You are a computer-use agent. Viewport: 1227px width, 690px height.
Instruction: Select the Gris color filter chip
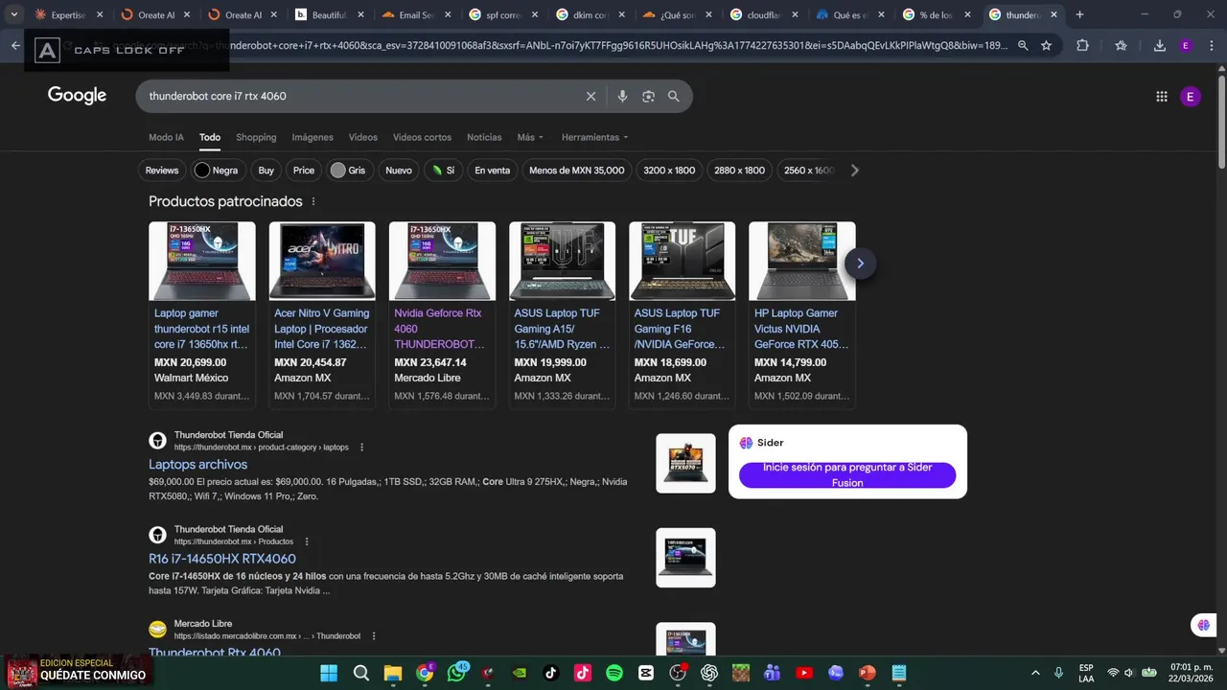(348, 171)
